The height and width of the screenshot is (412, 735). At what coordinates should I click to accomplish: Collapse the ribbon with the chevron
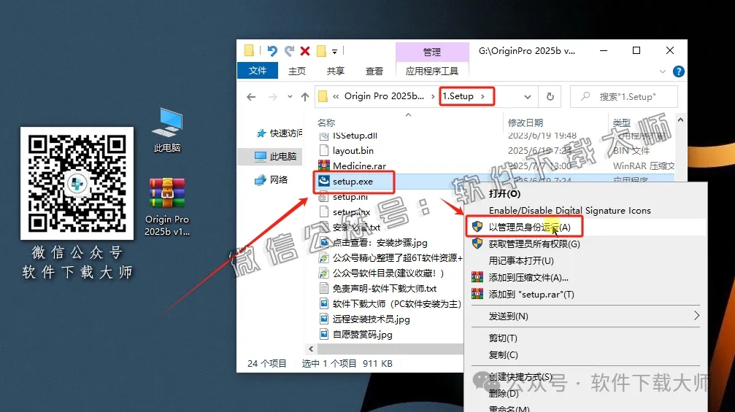point(662,71)
